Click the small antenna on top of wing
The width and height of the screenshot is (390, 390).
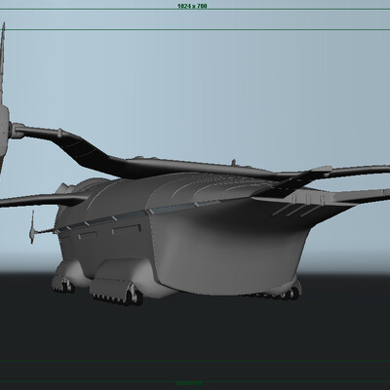(233, 162)
